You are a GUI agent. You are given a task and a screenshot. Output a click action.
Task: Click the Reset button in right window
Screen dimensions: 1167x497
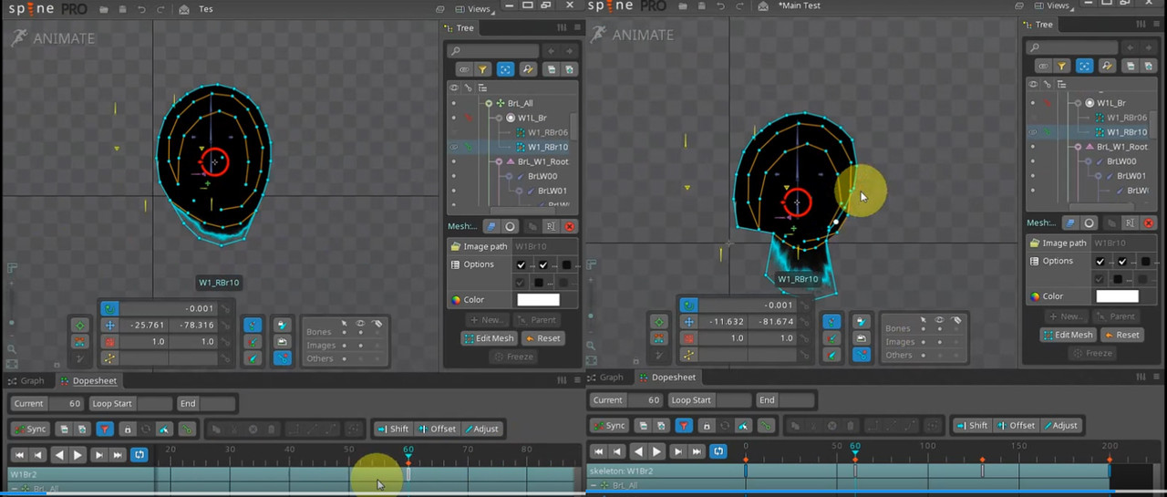[1121, 335]
